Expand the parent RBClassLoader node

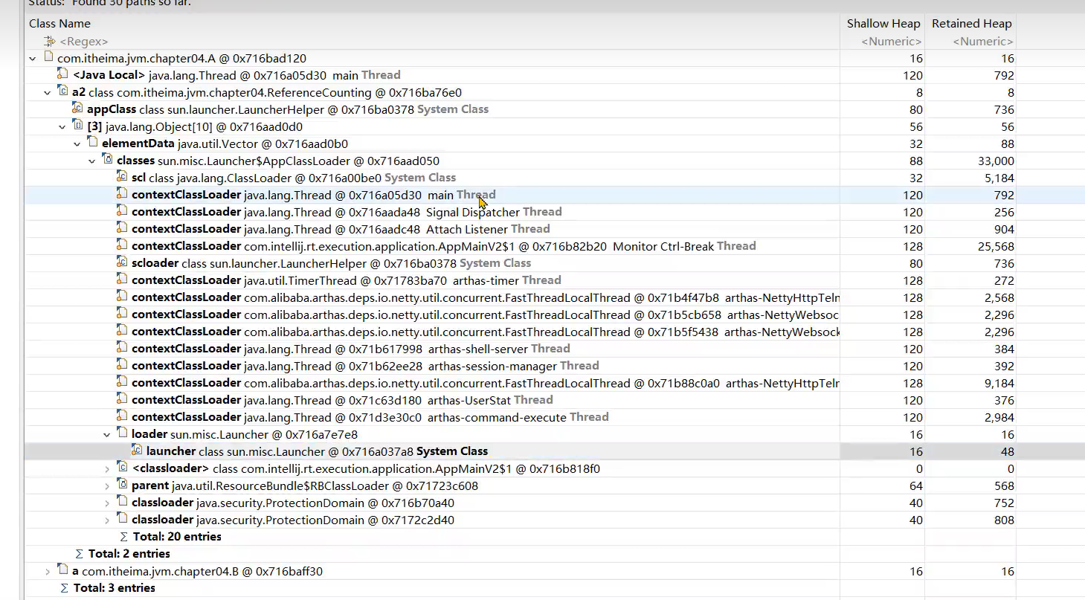(106, 486)
